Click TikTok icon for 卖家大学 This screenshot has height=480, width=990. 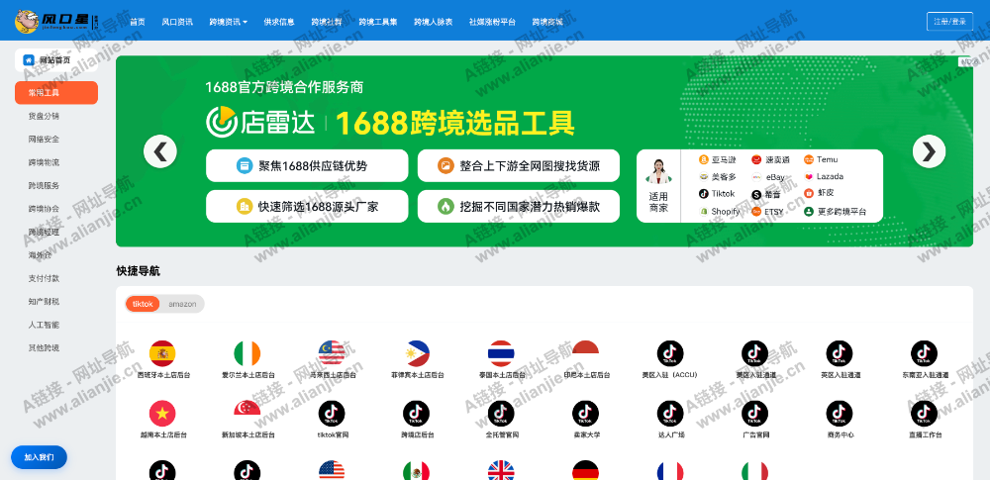[585, 413]
